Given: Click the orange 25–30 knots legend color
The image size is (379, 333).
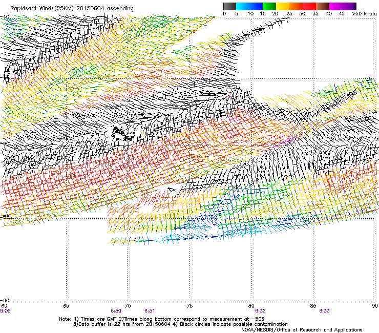Looking at the screenshot, I should tap(296, 6).
